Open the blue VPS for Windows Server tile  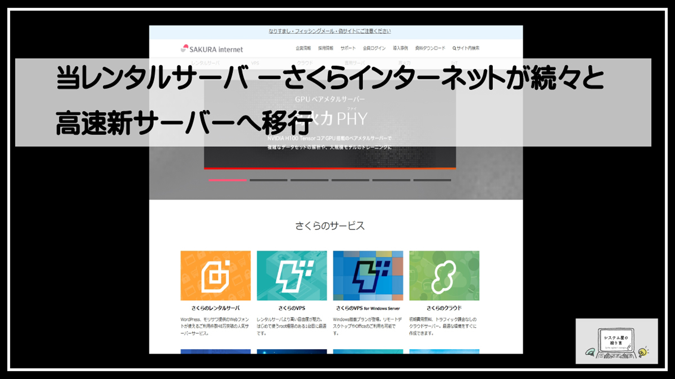click(368, 275)
